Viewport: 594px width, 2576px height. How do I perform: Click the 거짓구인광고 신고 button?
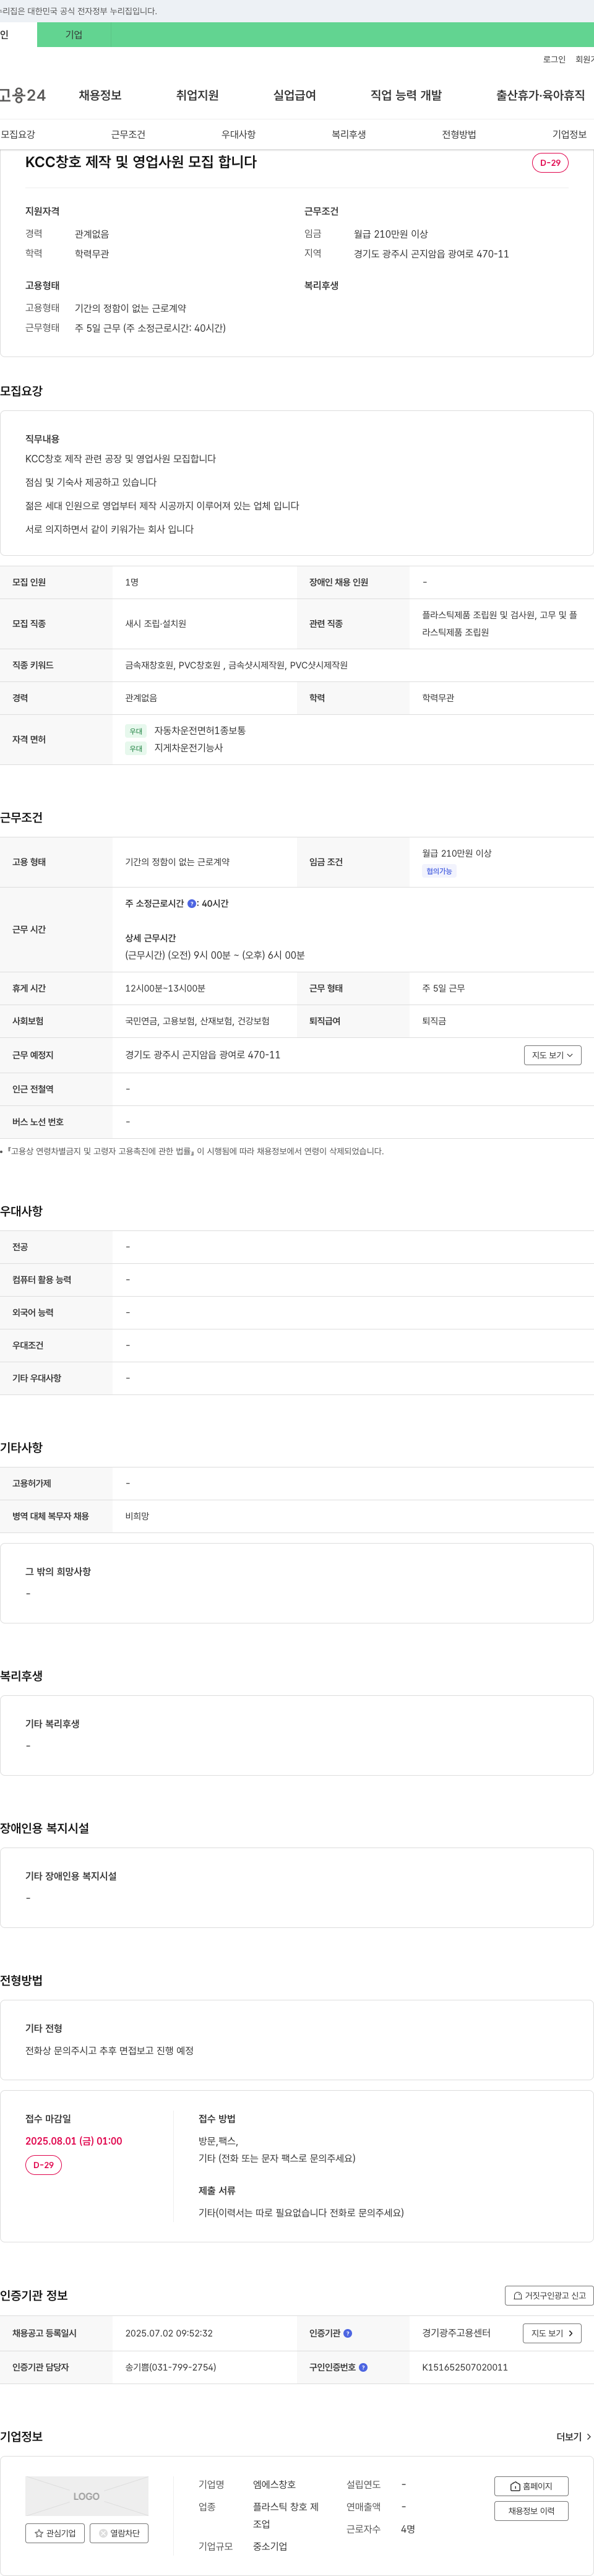click(549, 2295)
